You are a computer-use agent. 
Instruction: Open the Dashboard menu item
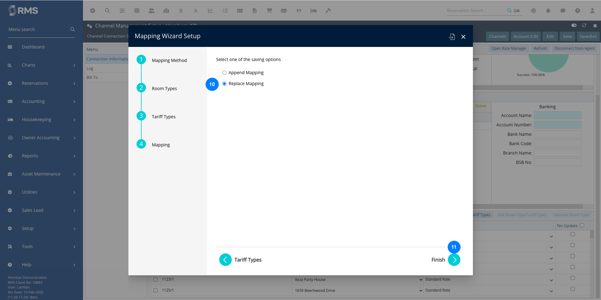click(x=33, y=47)
